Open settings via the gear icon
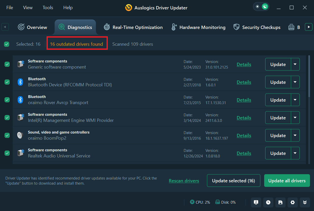The image size is (314, 211). click(293, 202)
